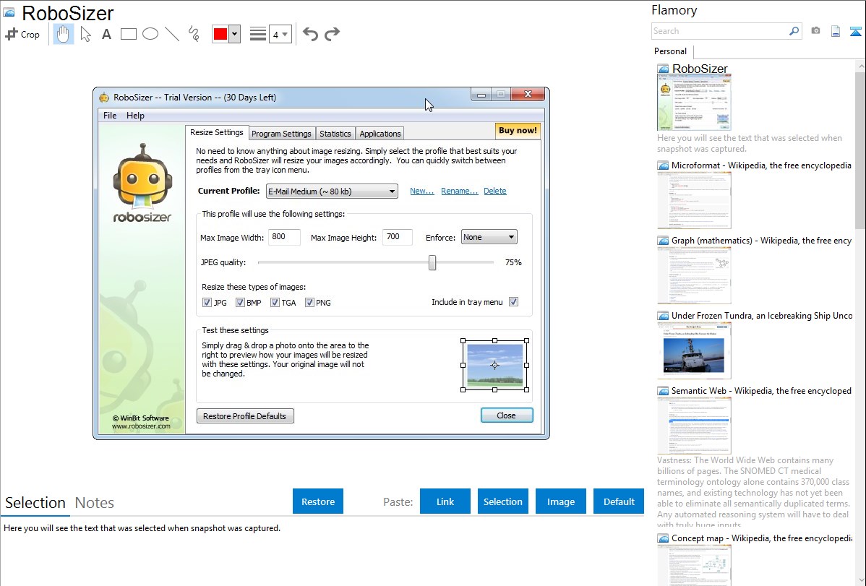Open the line width 4 dropdown
The height and width of the screenshot is (586, 866).
point(280,35)
